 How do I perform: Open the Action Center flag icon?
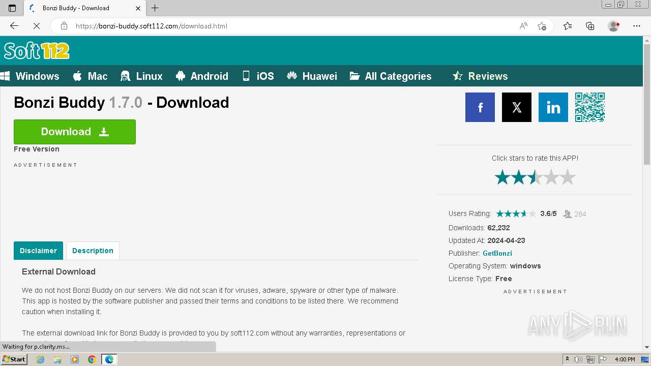(603, 359)
